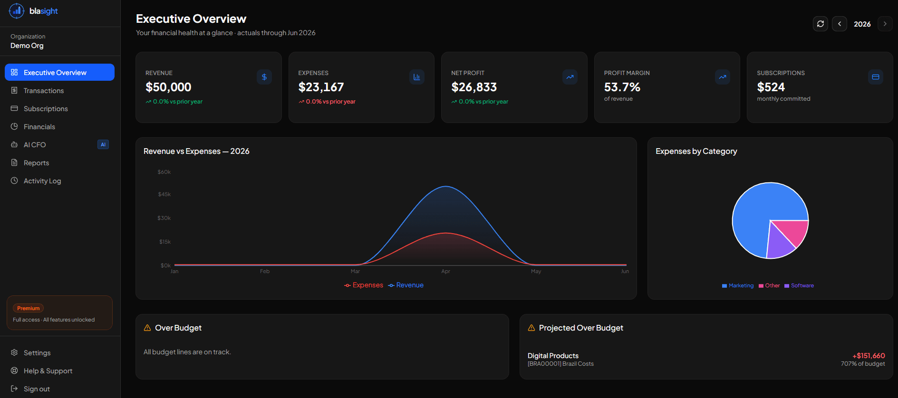Open the Financials section
This screenshot has width=898, height=398.
(59, 126)
